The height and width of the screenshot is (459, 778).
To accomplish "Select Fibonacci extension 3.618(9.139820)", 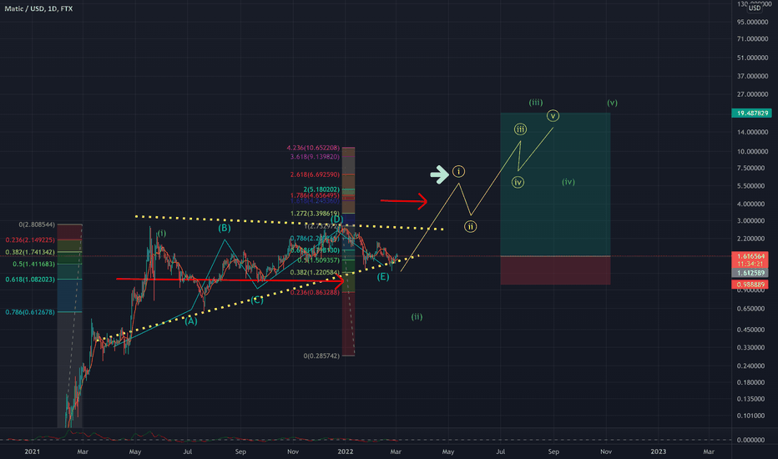I will (315, 157).
